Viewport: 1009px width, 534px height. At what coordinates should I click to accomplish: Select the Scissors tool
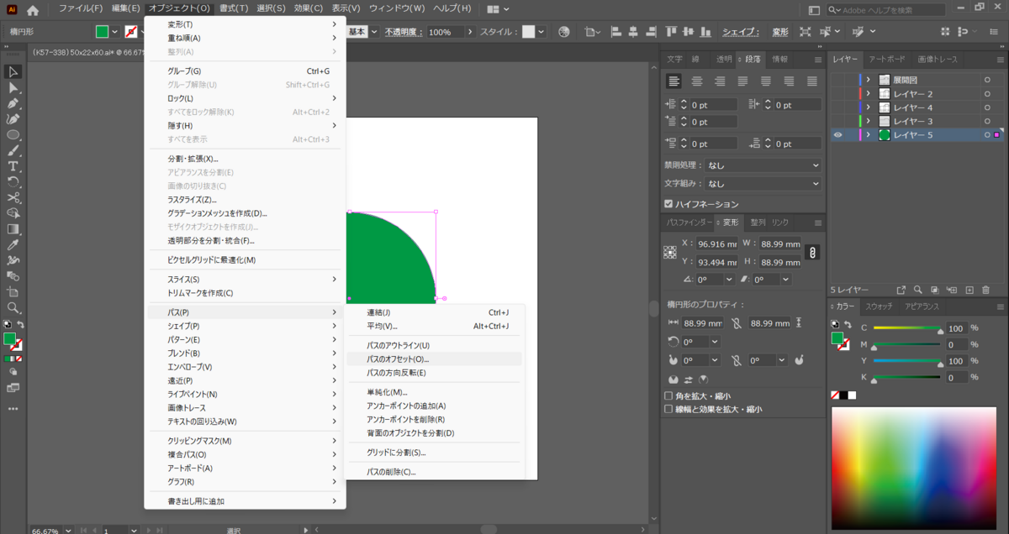coord(13,197)
